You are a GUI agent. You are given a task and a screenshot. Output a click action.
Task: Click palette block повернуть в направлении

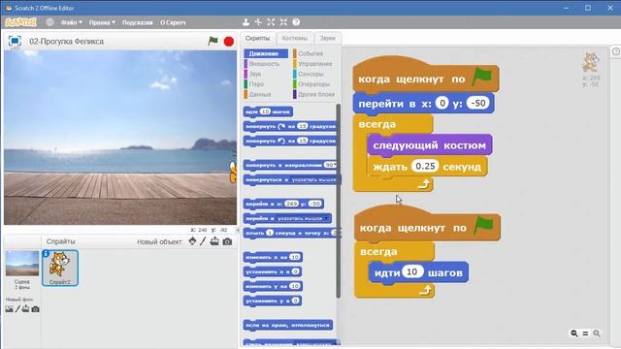point(290,165)
